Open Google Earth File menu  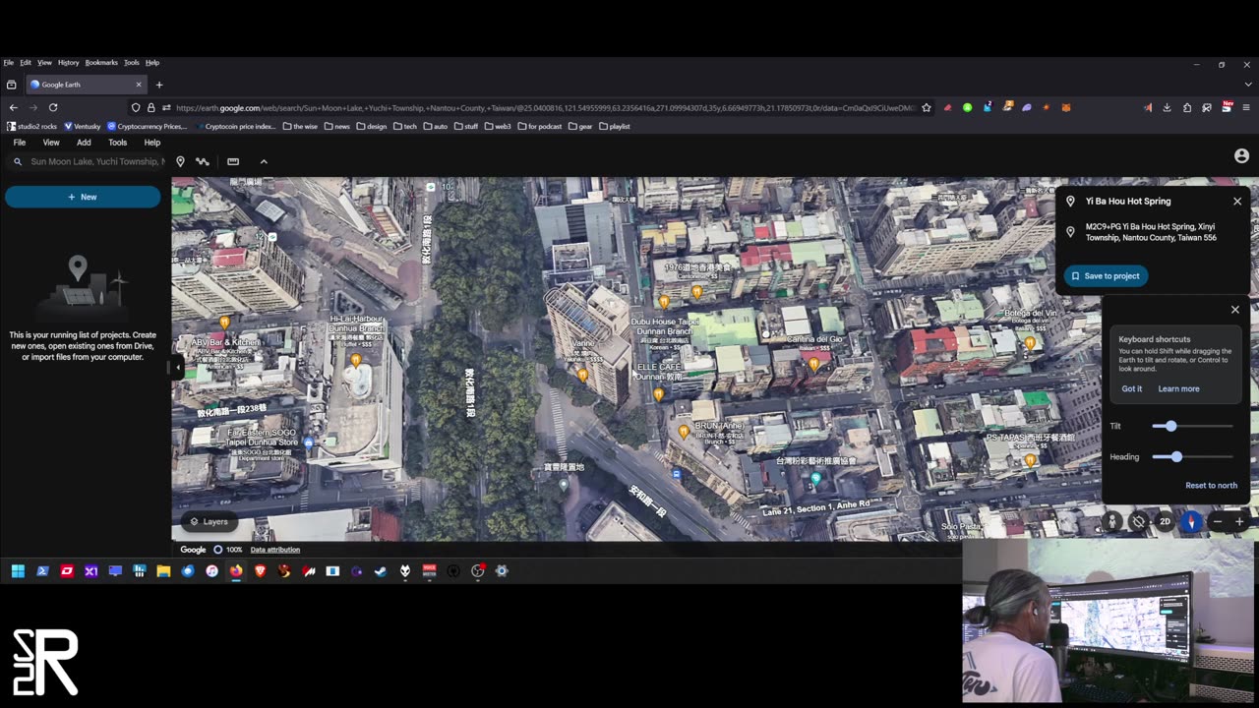19,143
